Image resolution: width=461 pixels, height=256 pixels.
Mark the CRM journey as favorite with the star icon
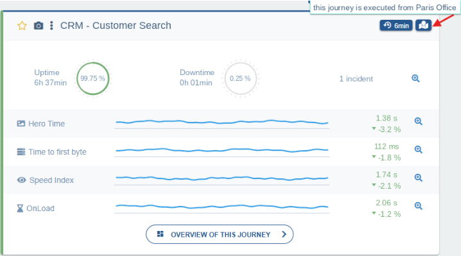coord(22,26)
